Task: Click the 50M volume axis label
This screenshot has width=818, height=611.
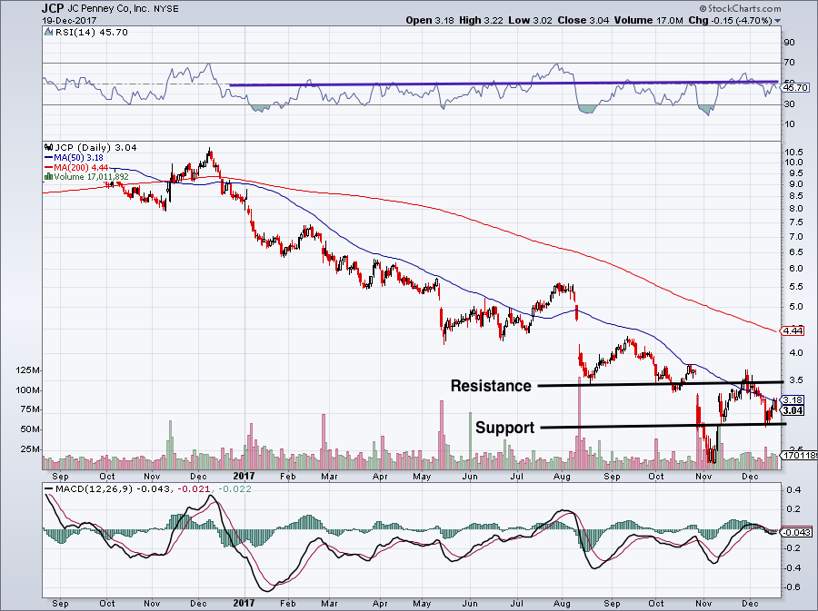Action: click(30, 429)
